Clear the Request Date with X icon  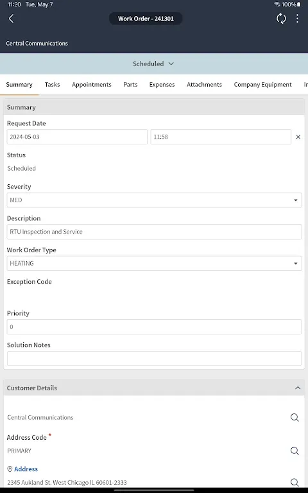[298, 137]
